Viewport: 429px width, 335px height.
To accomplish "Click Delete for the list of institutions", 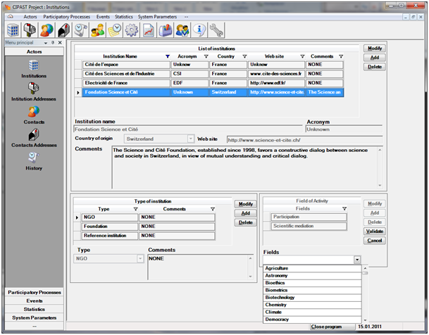I will click(375, 67).
